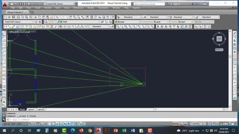Click the Multiline Text 'A' icon in Text toolbar
239x134 pixels.
tap(158, 26)
